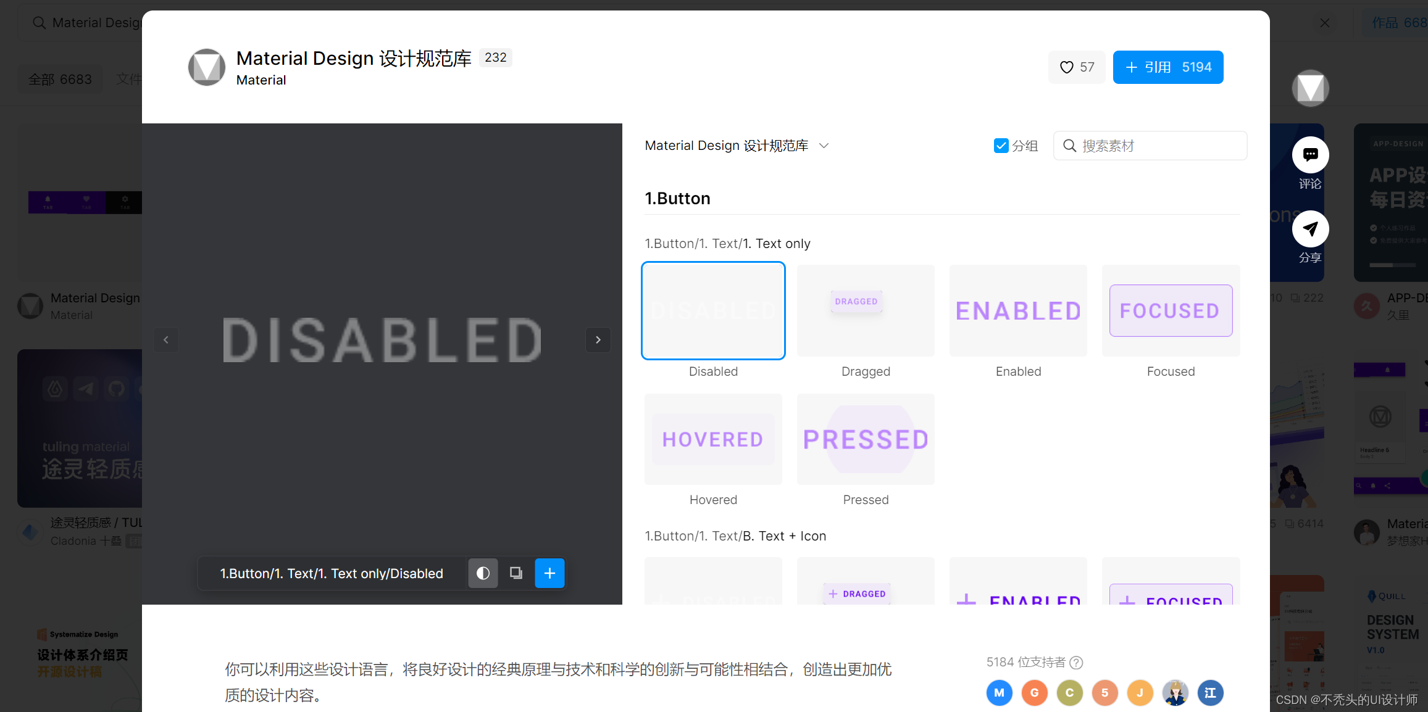Viewport: 1428px width, 712px height.
Task: Click the photo supporter avatar
Action: point(1175,693)
